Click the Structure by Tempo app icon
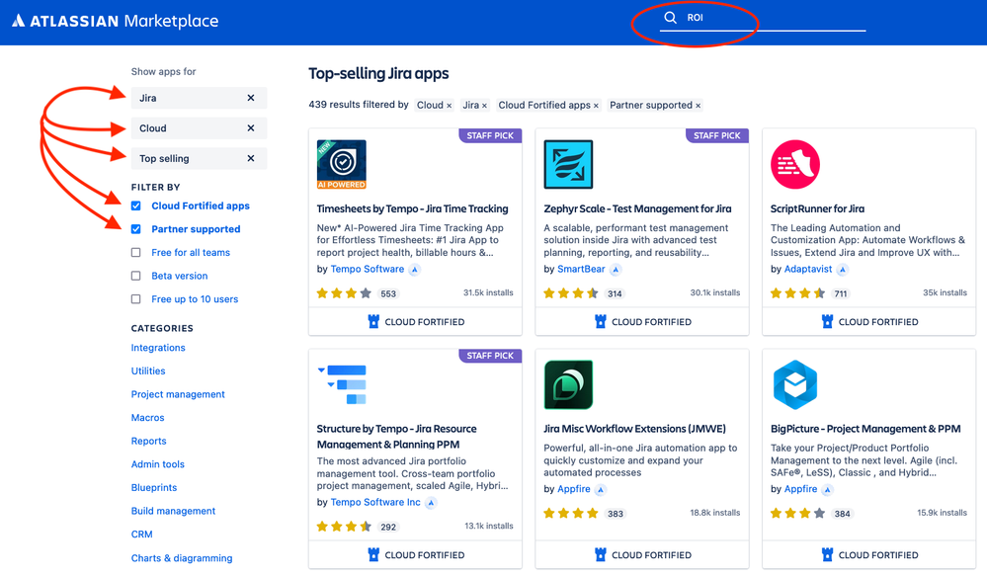 [343, 384]
